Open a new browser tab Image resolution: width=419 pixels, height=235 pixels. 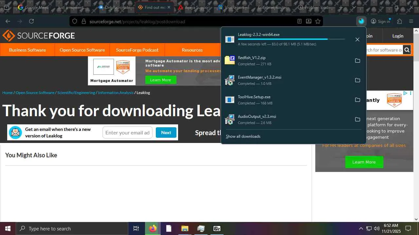tap(341, 7)
